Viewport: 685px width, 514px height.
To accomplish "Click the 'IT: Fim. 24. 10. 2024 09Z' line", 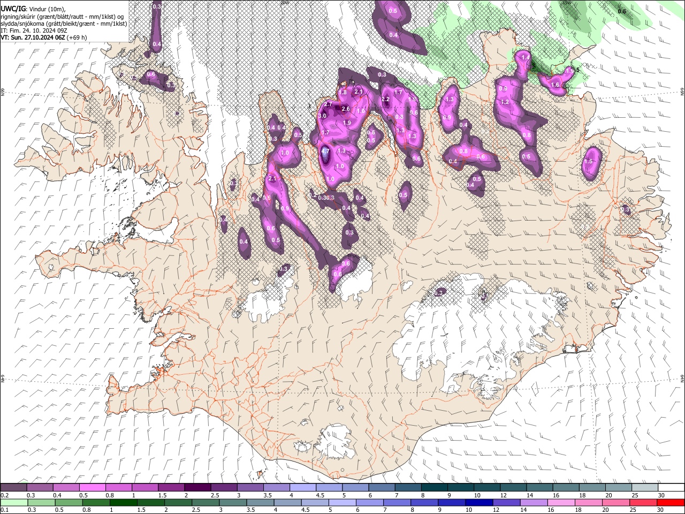I will tap(34, 31).
